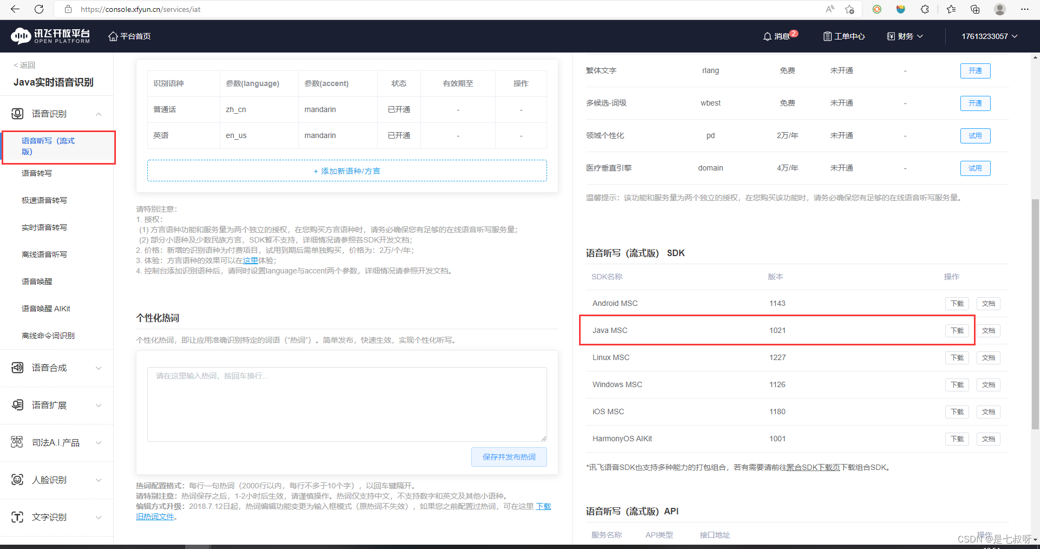
Task: Open browser collections icon
Action: (975, 9)
